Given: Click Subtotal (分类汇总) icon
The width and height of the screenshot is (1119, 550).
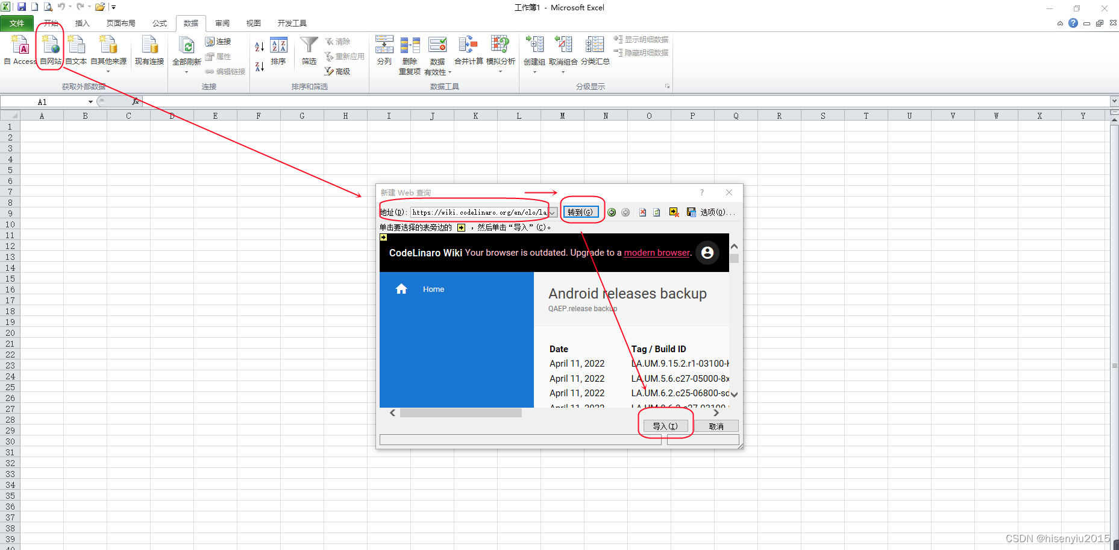Looking at the screenshot, I should [x=595, y=50].
